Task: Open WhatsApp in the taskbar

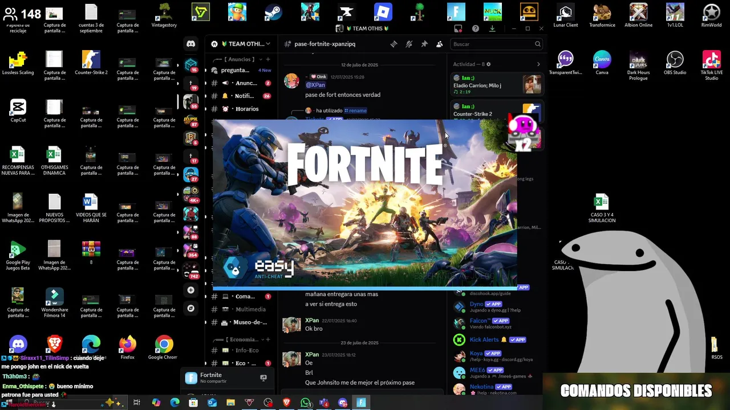Action: pos(306,403)
